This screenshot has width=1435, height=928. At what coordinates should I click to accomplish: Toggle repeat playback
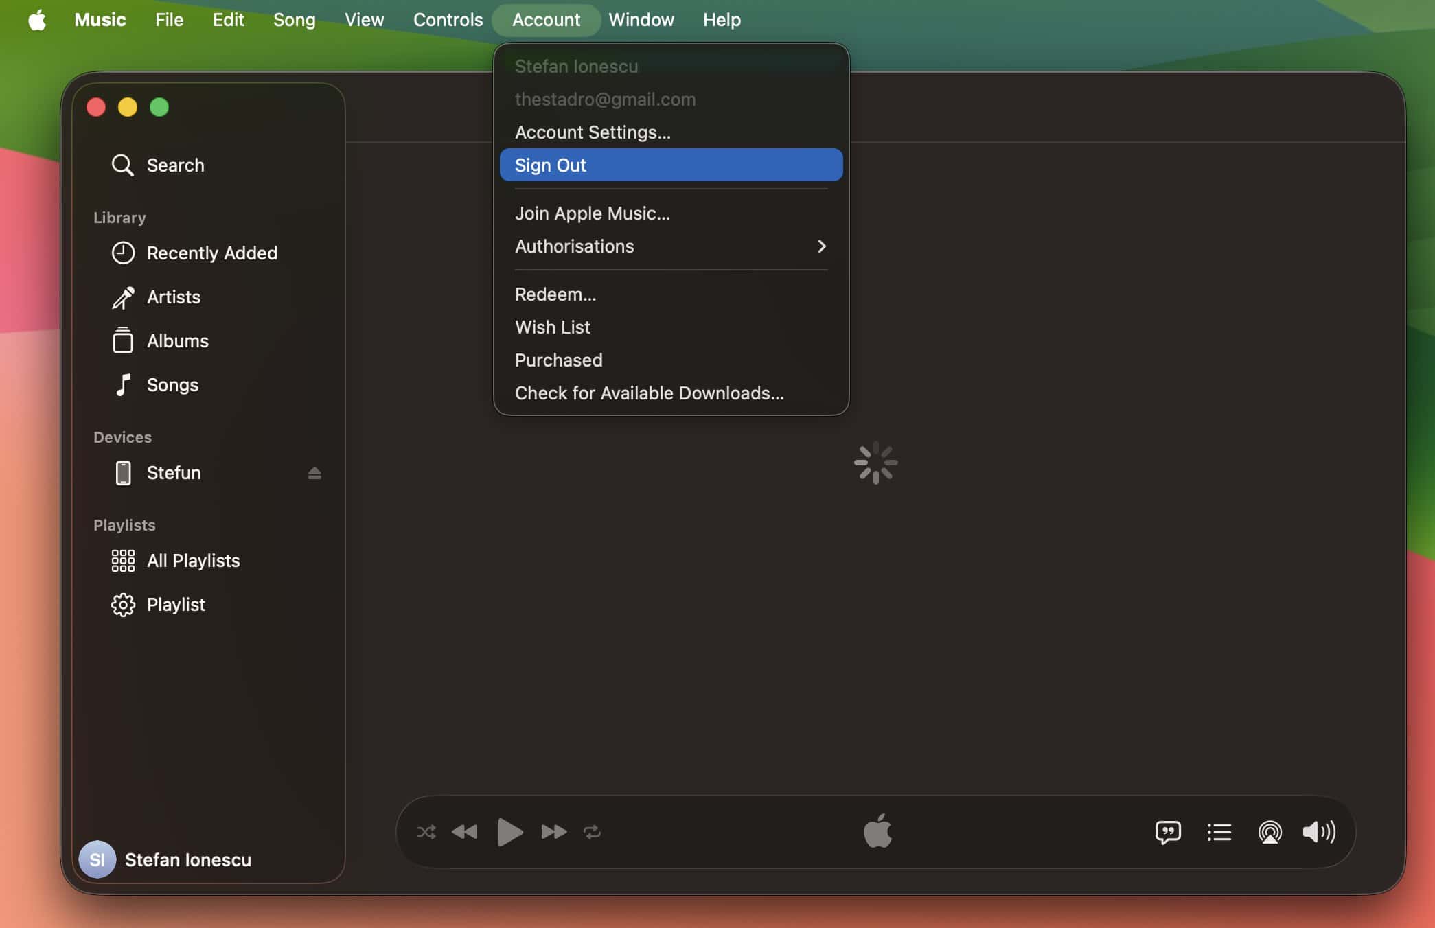point(593,832)
